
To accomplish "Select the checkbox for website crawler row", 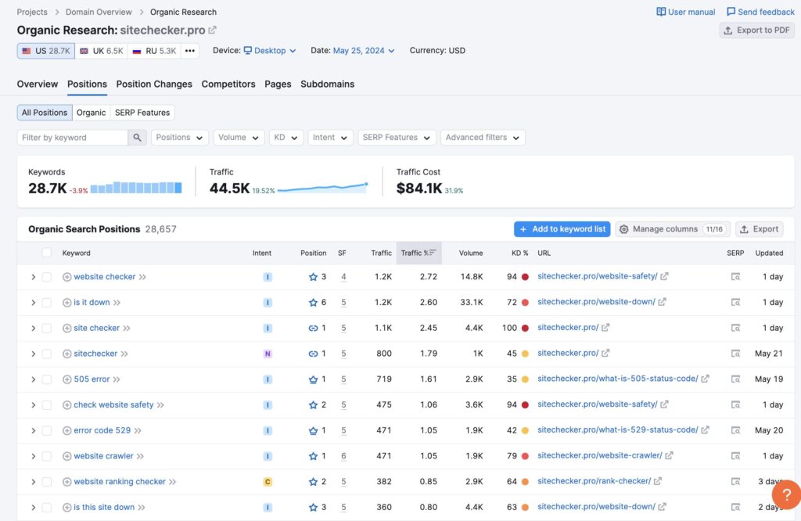I will [47, 456].
